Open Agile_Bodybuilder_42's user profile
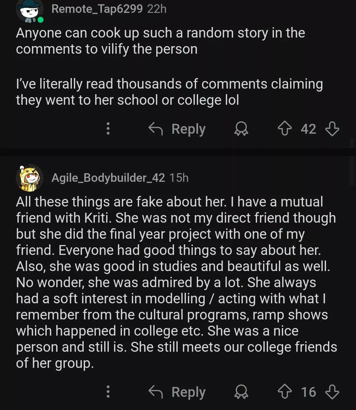 [x=108, y=178]
